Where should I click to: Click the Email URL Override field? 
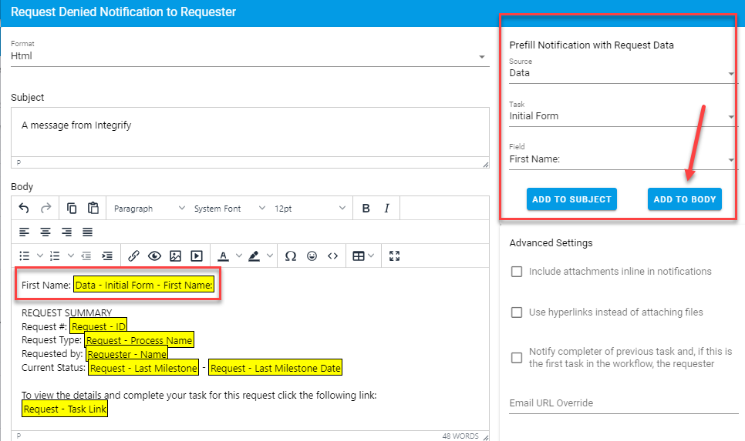point(623,403)
